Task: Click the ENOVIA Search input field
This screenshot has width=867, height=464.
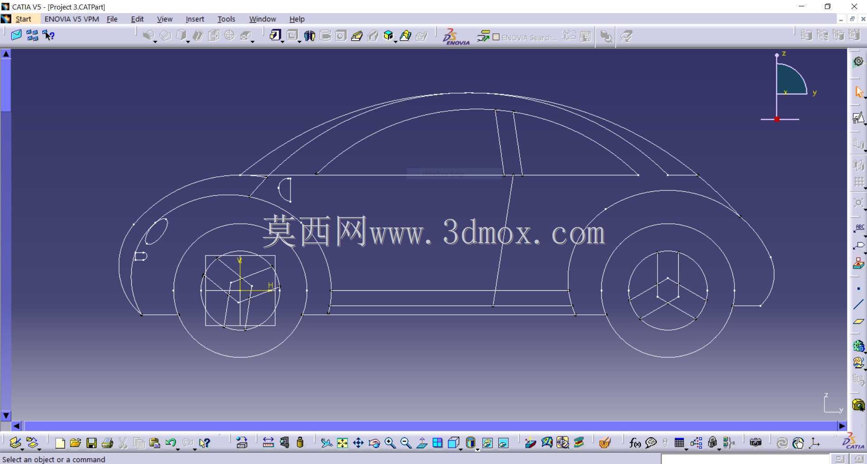Action: click(x=529, y=38)
